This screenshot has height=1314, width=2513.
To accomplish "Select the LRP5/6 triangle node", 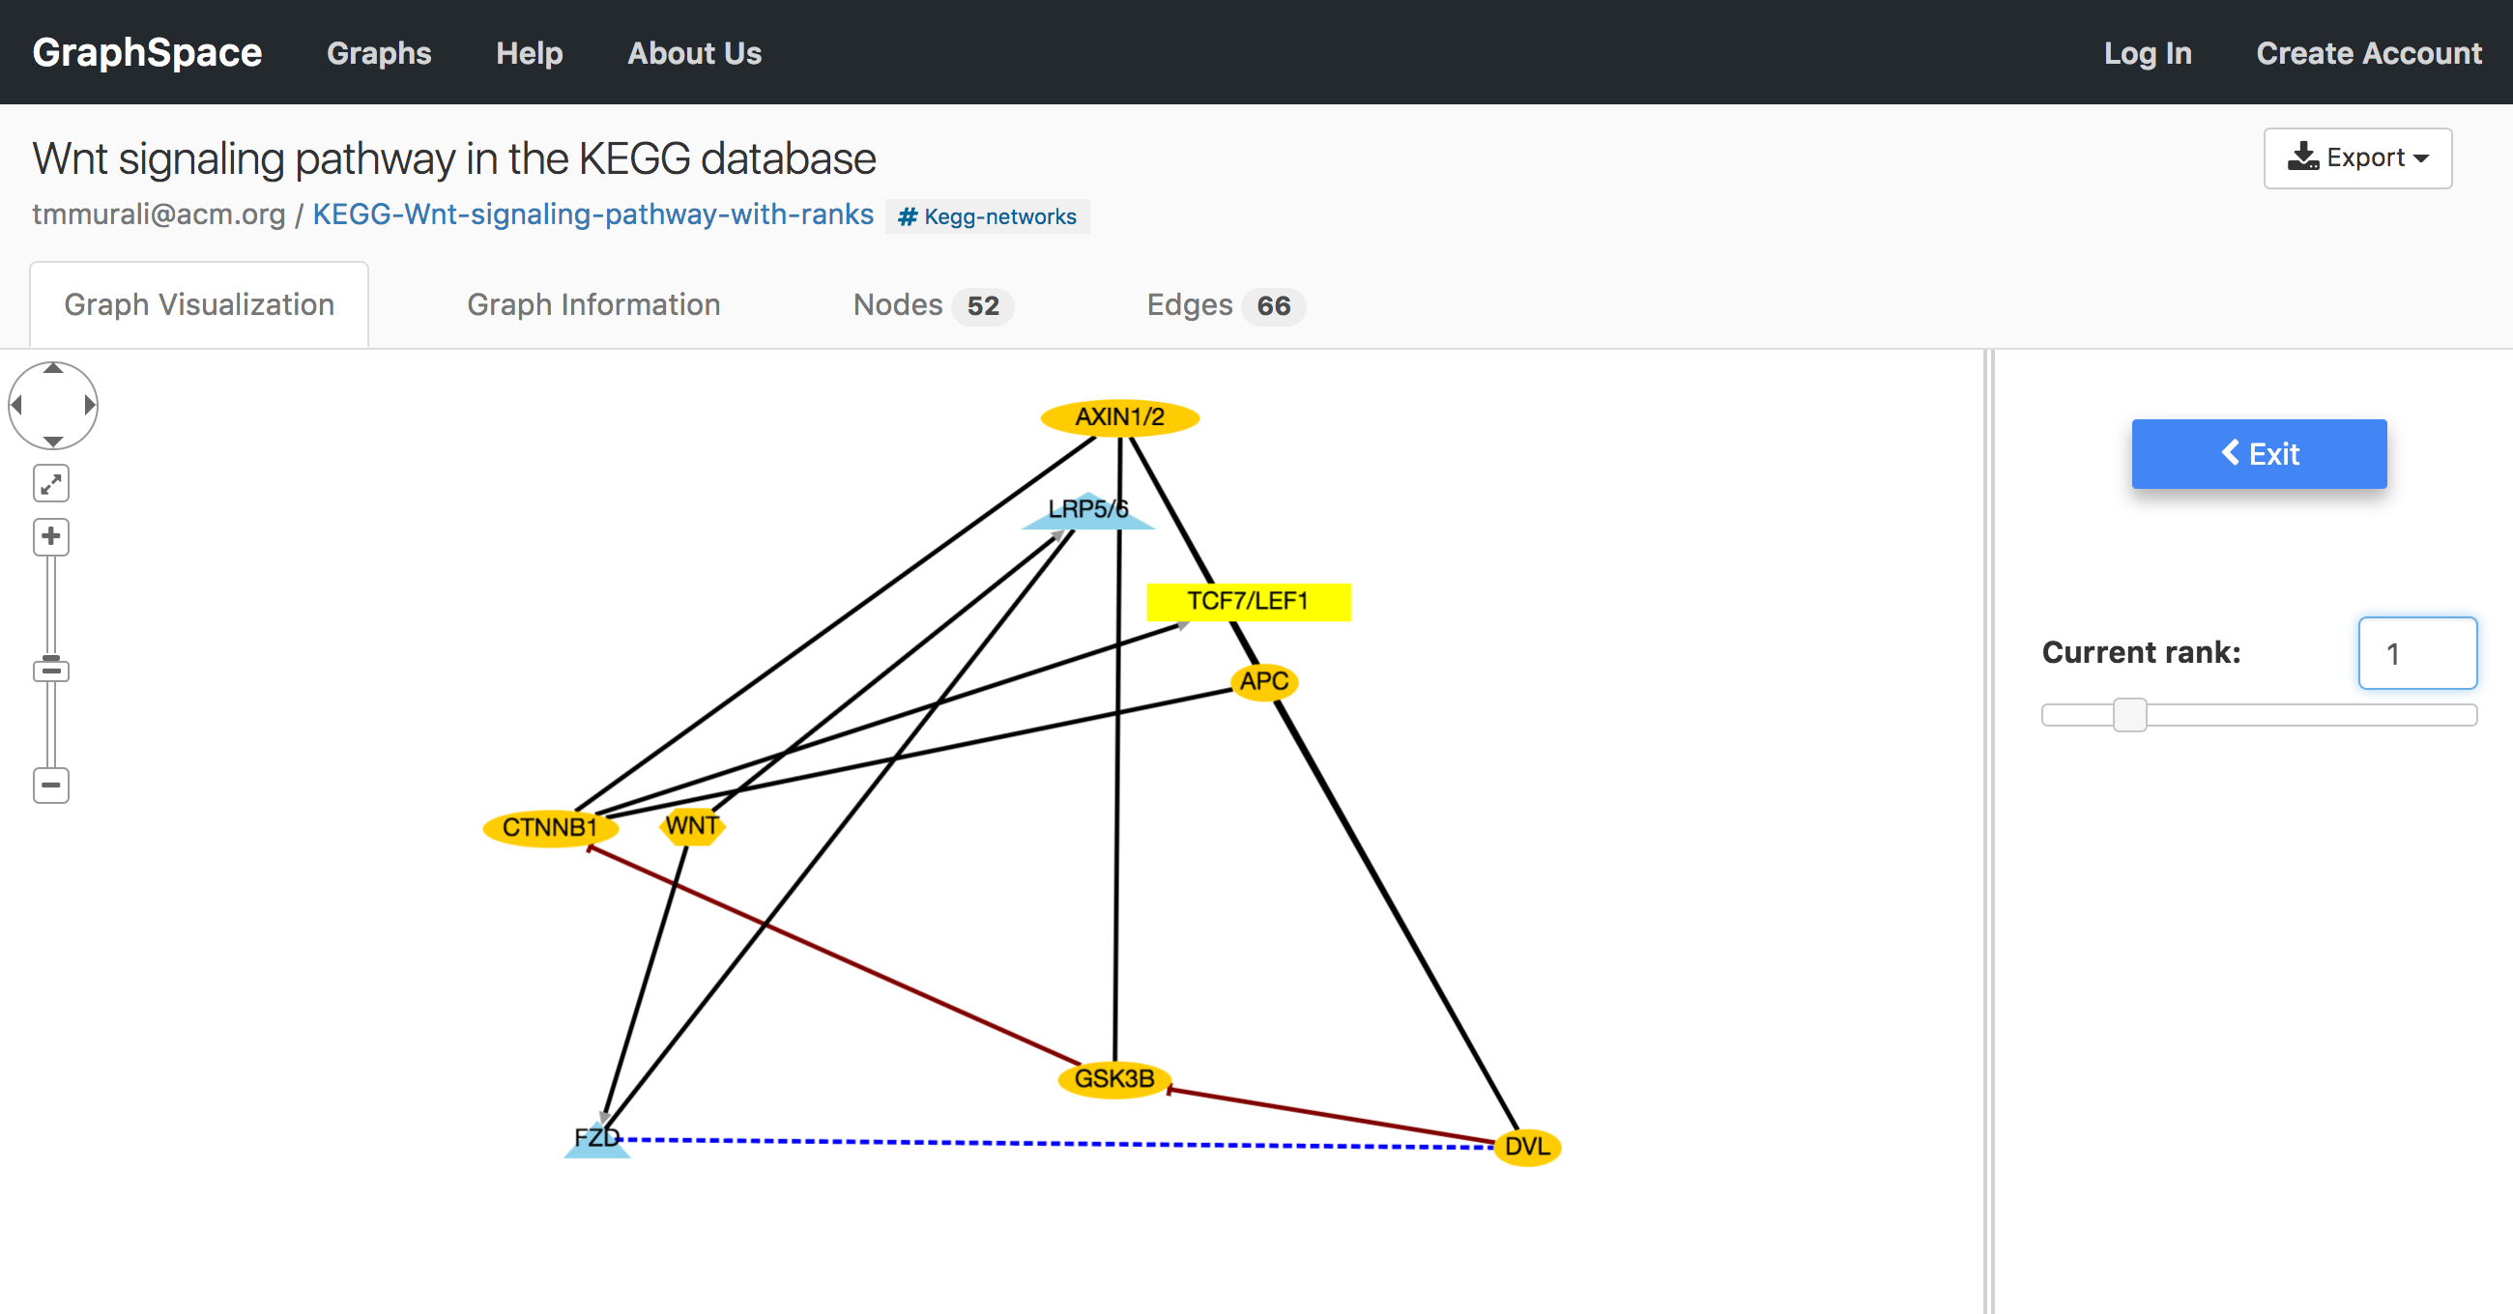I will pyautogui.click(x=1087, y=511).
